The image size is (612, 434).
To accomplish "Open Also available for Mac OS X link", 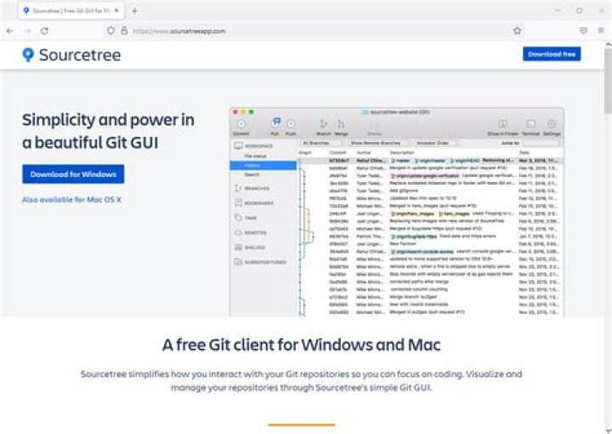I will click(71, 200).
